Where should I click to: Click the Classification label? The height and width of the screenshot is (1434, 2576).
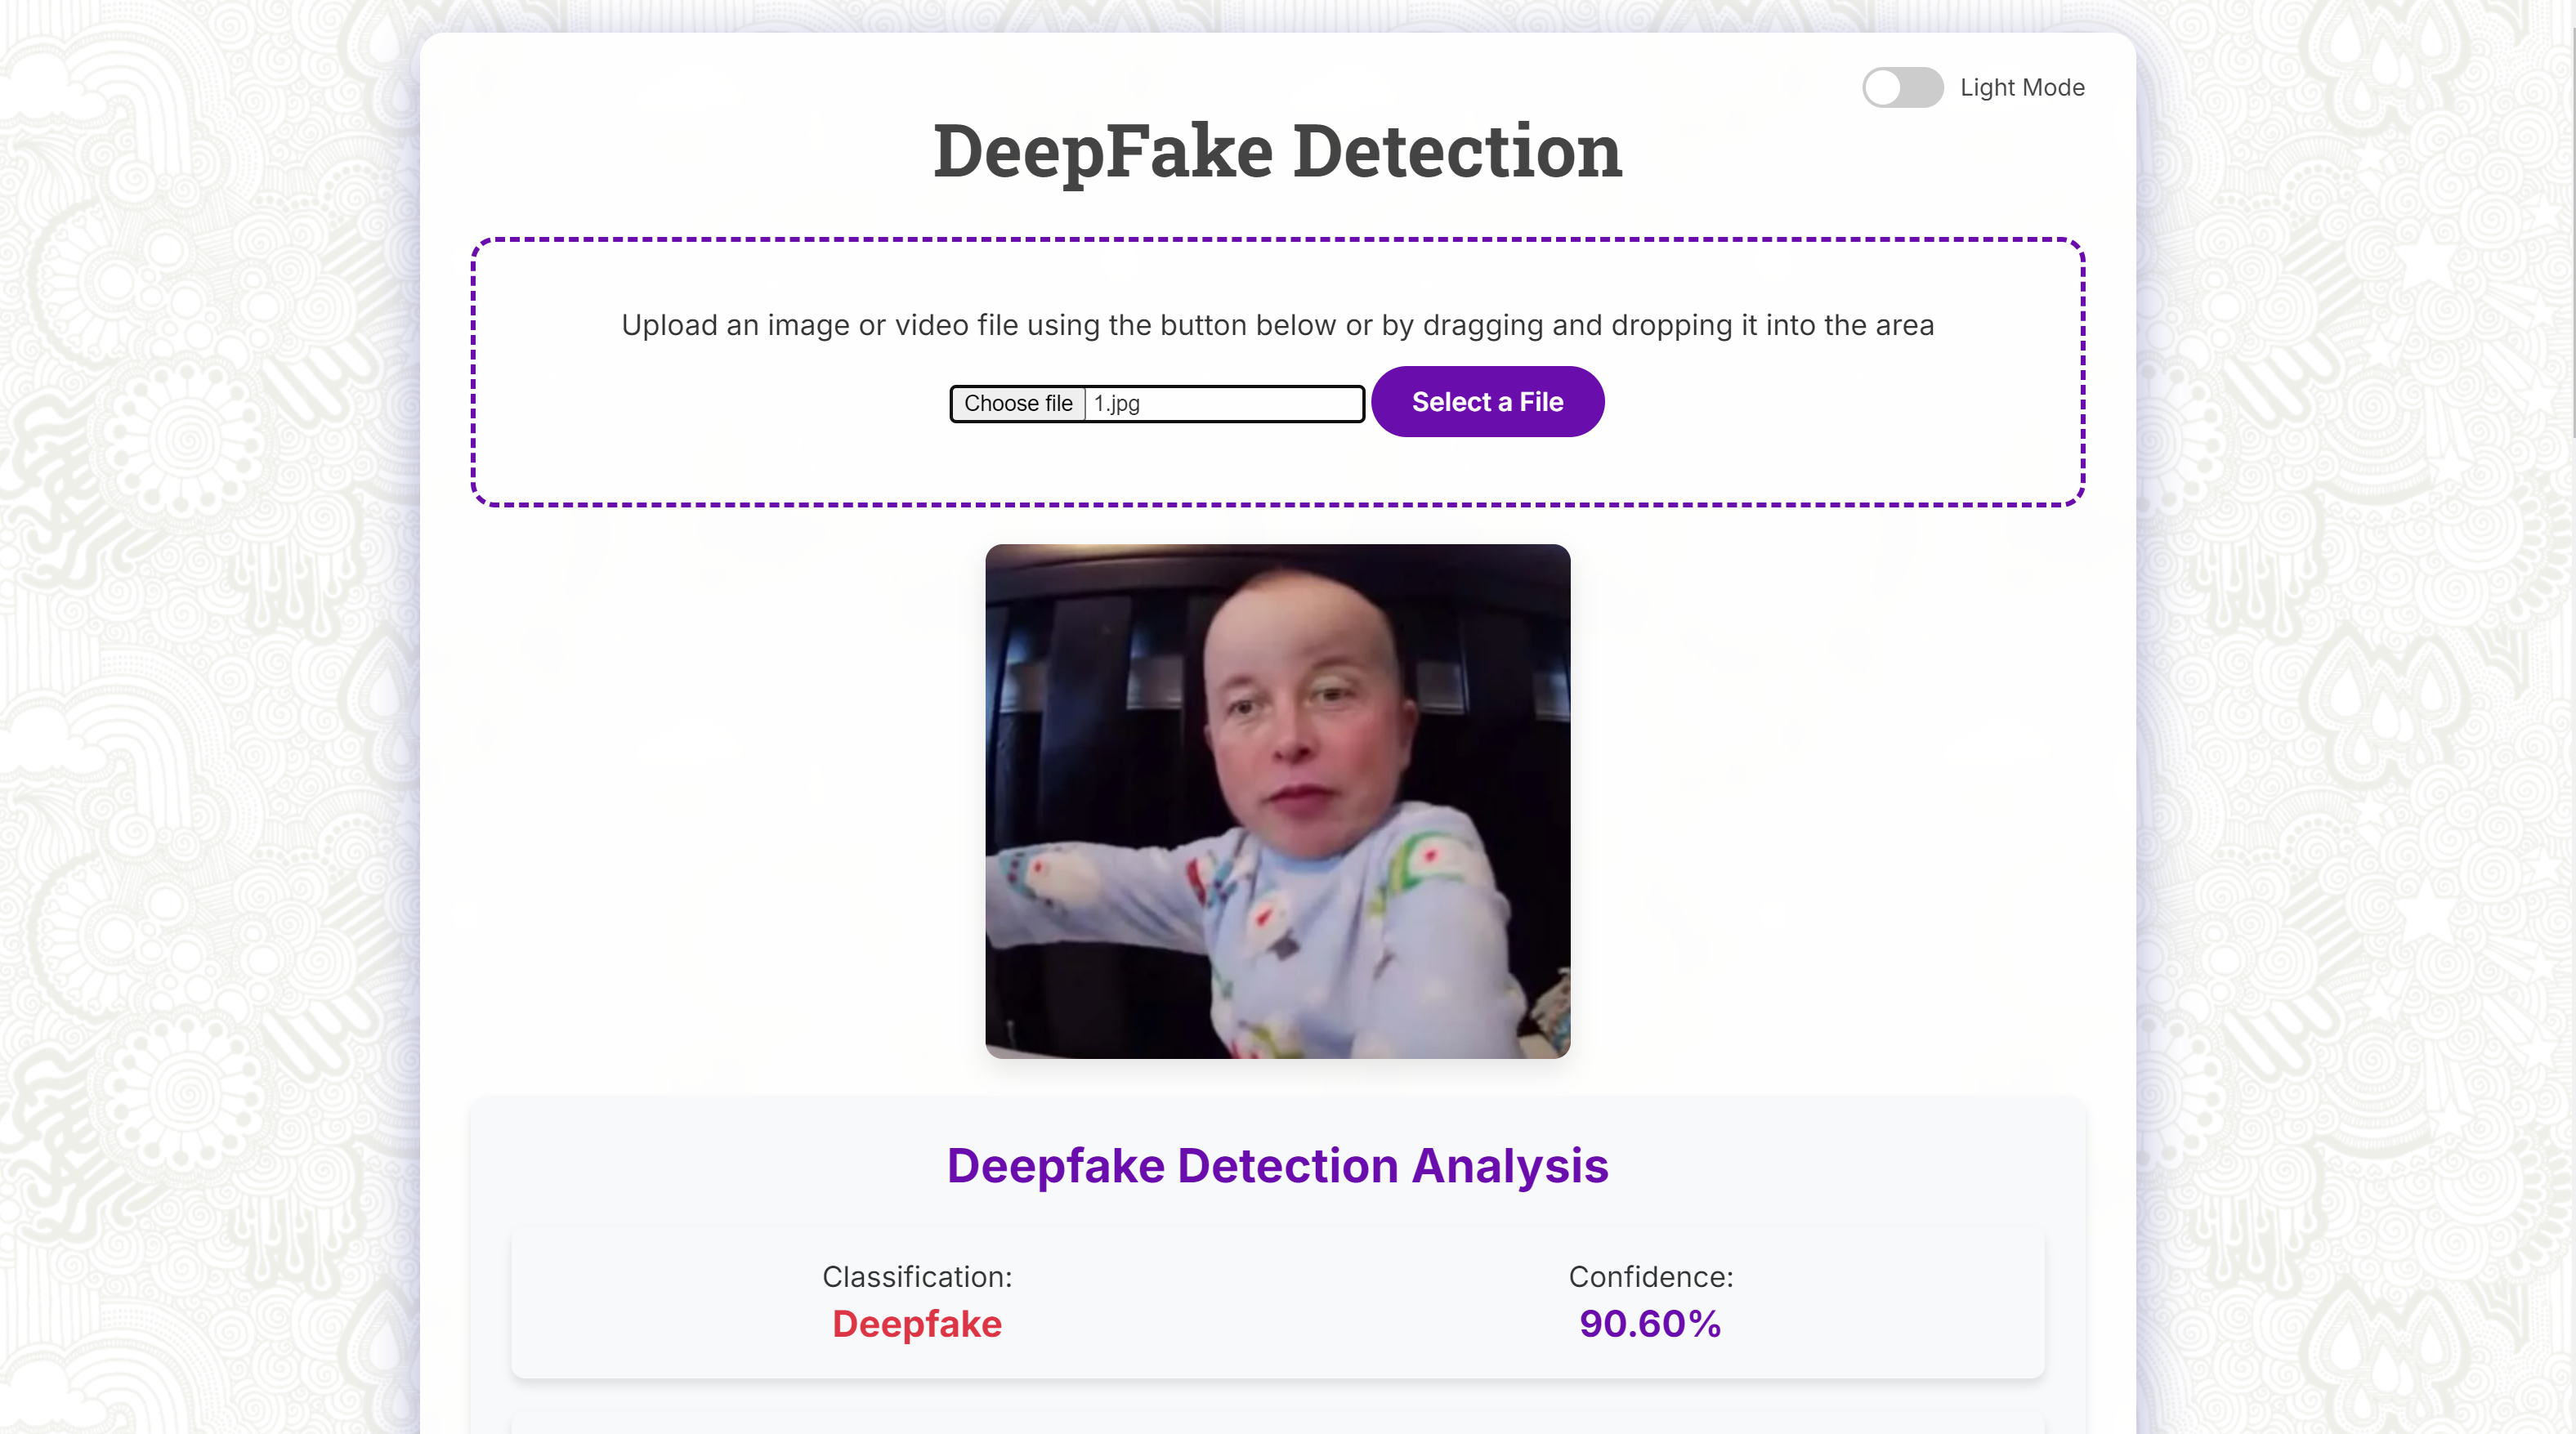917,1277
